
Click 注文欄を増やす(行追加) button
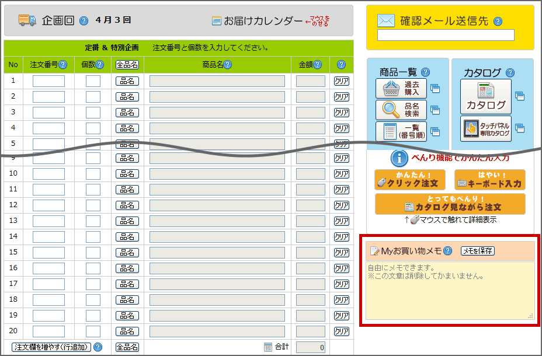coord(51,347)
